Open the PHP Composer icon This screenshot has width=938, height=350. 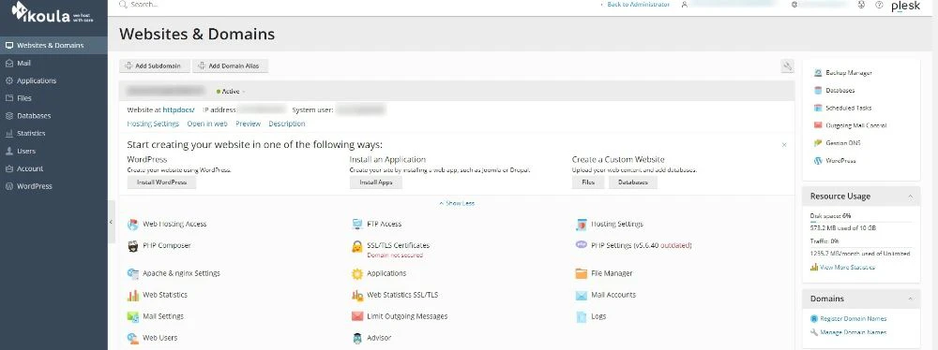(x=133, y=245)
